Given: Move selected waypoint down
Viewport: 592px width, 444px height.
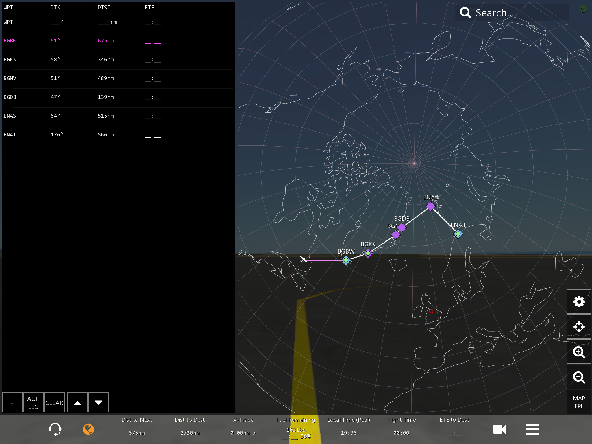Looking at the screenshot, I should [98, 402].
